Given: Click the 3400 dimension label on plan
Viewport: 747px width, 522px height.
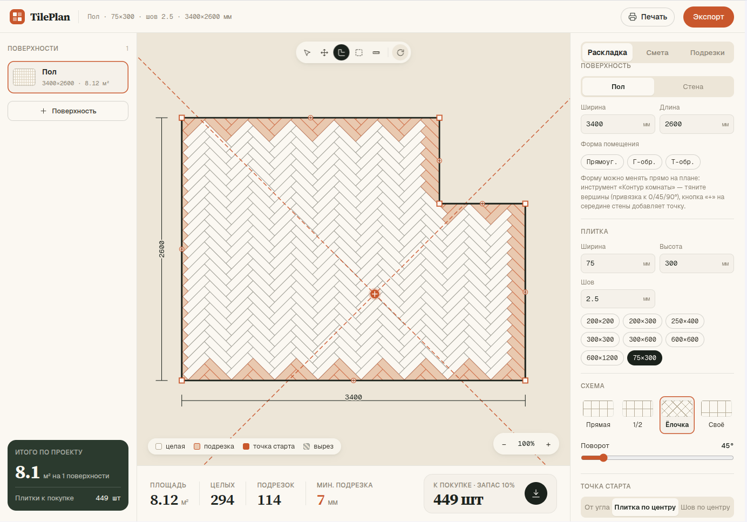Looking at the screenshot, I should [x=354, y=397].
